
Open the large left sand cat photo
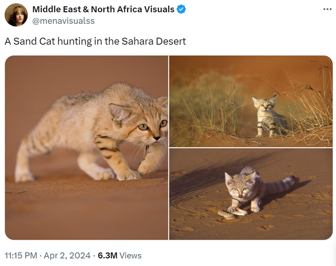[86, 147]
